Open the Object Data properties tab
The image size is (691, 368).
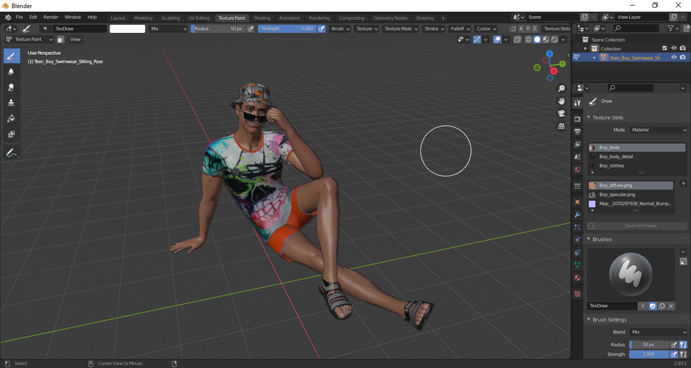(578, 265)
